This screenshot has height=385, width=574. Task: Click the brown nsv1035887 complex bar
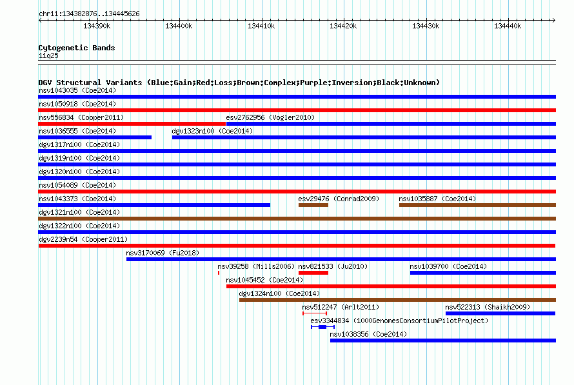tap(478, 205)
